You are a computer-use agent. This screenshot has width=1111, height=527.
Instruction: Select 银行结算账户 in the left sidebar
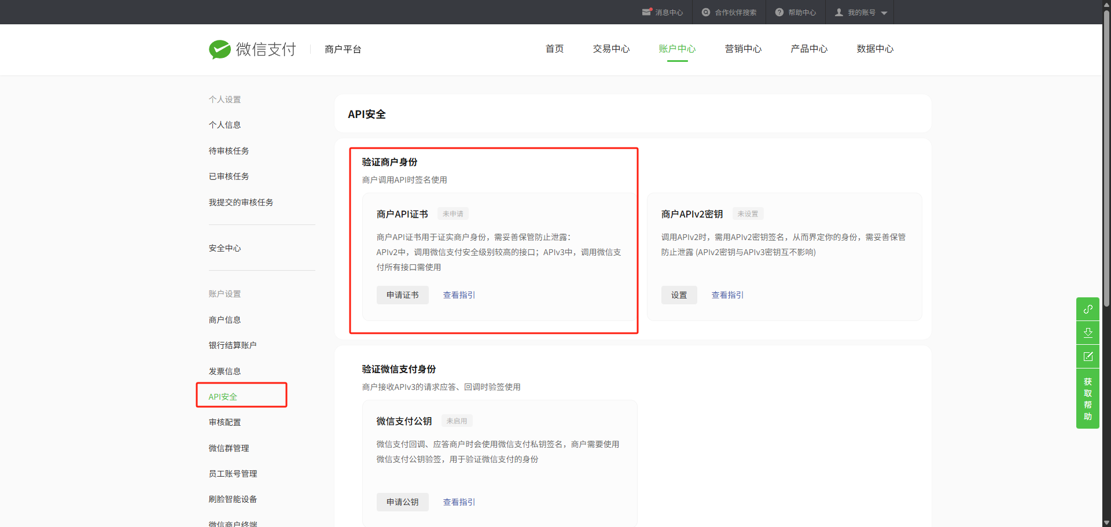233,345
